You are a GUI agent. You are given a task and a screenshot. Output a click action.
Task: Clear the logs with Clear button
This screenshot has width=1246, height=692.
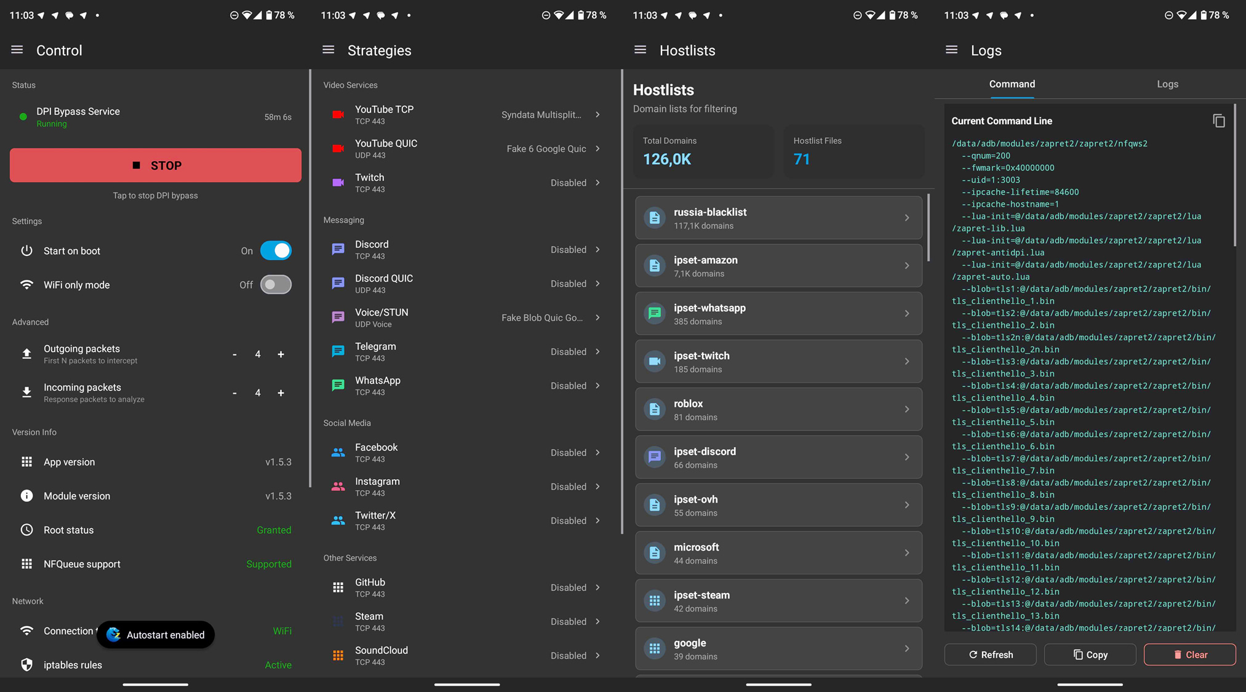(1189, 654)
